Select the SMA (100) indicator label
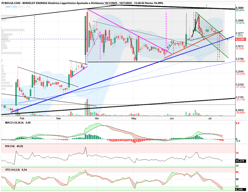The width and height of the screenshot is (248, 192). tap(11, 7)
